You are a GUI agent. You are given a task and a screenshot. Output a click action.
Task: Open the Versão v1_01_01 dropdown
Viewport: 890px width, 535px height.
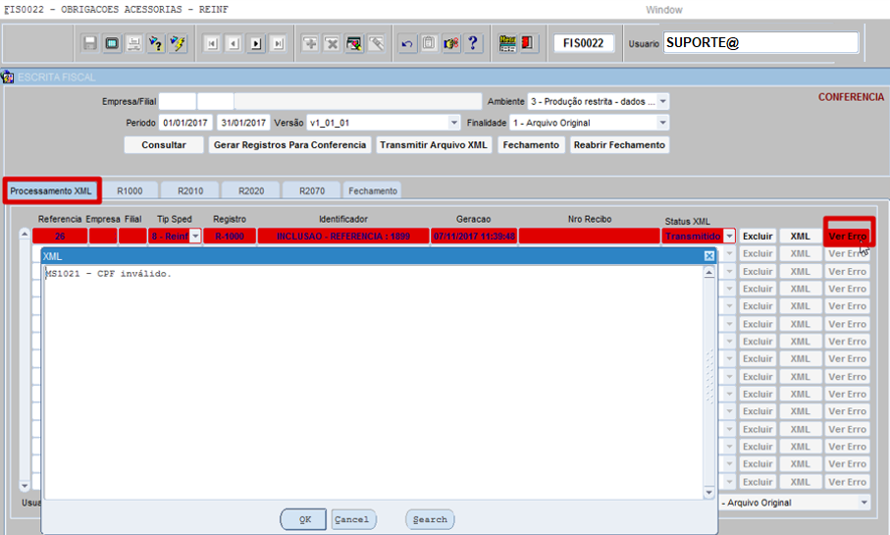pyautogui.click(x=453, y=123)
